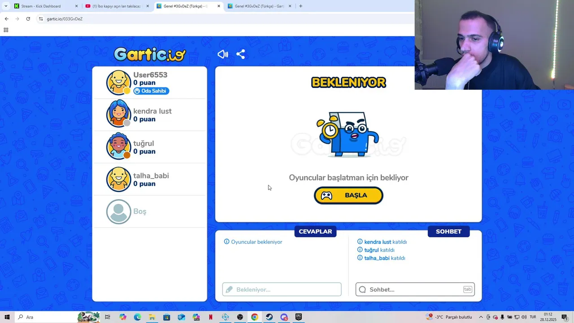Viewport: 574px width, 323px height.
Task: Select talha_babi player avatar
Action: (118, 179)
